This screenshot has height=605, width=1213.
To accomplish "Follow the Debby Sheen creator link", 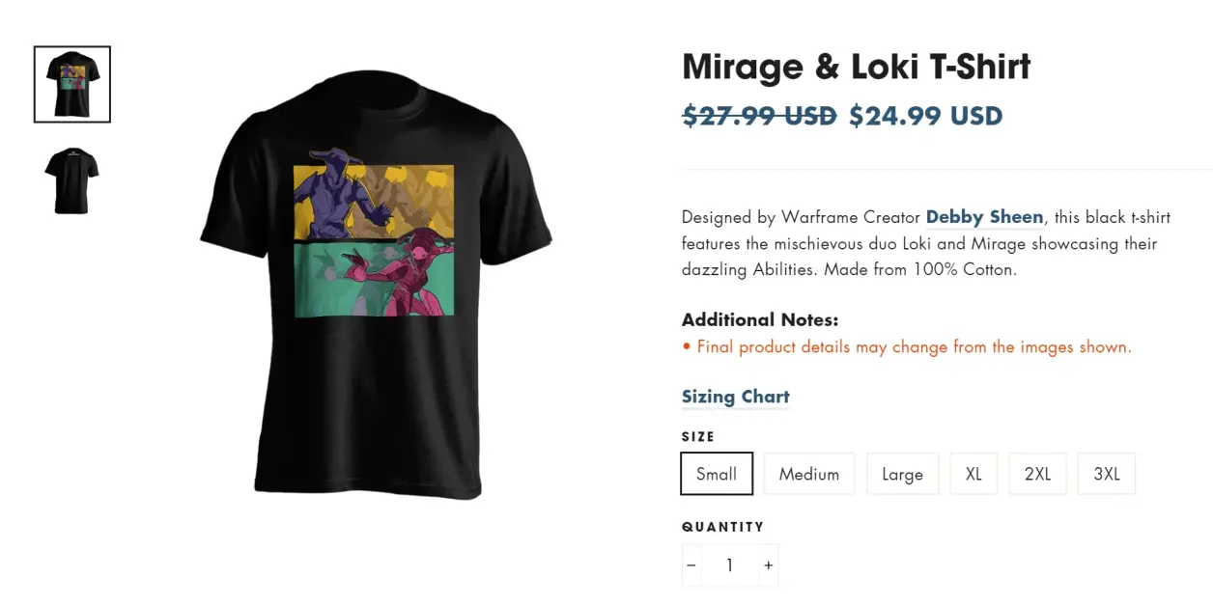I will 984,217.
